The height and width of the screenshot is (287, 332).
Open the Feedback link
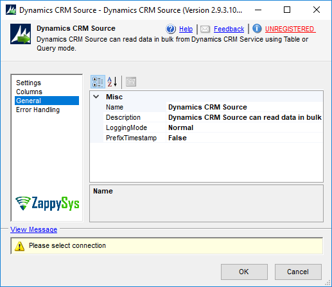point(229,29)
